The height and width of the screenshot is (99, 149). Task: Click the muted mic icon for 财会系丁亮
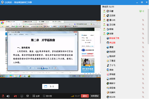pos(143,38)
